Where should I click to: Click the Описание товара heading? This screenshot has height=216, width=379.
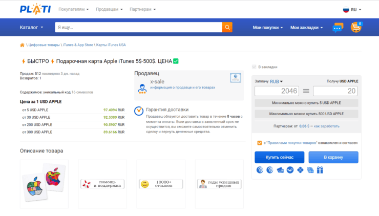tap(41, 151)
